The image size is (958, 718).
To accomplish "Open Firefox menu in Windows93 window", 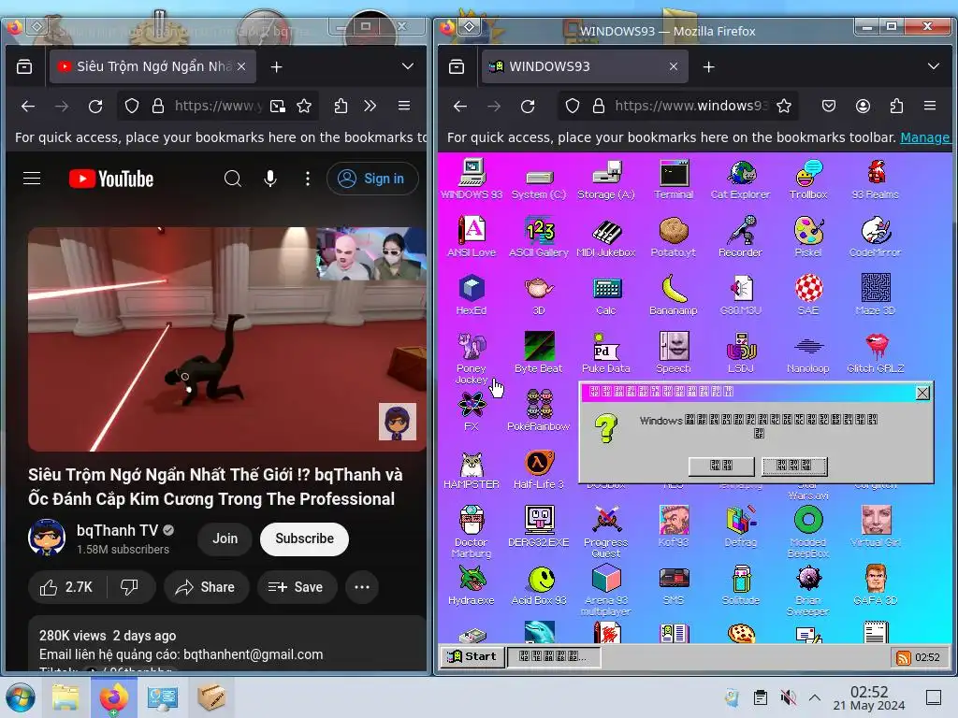I will coord(930,107).
